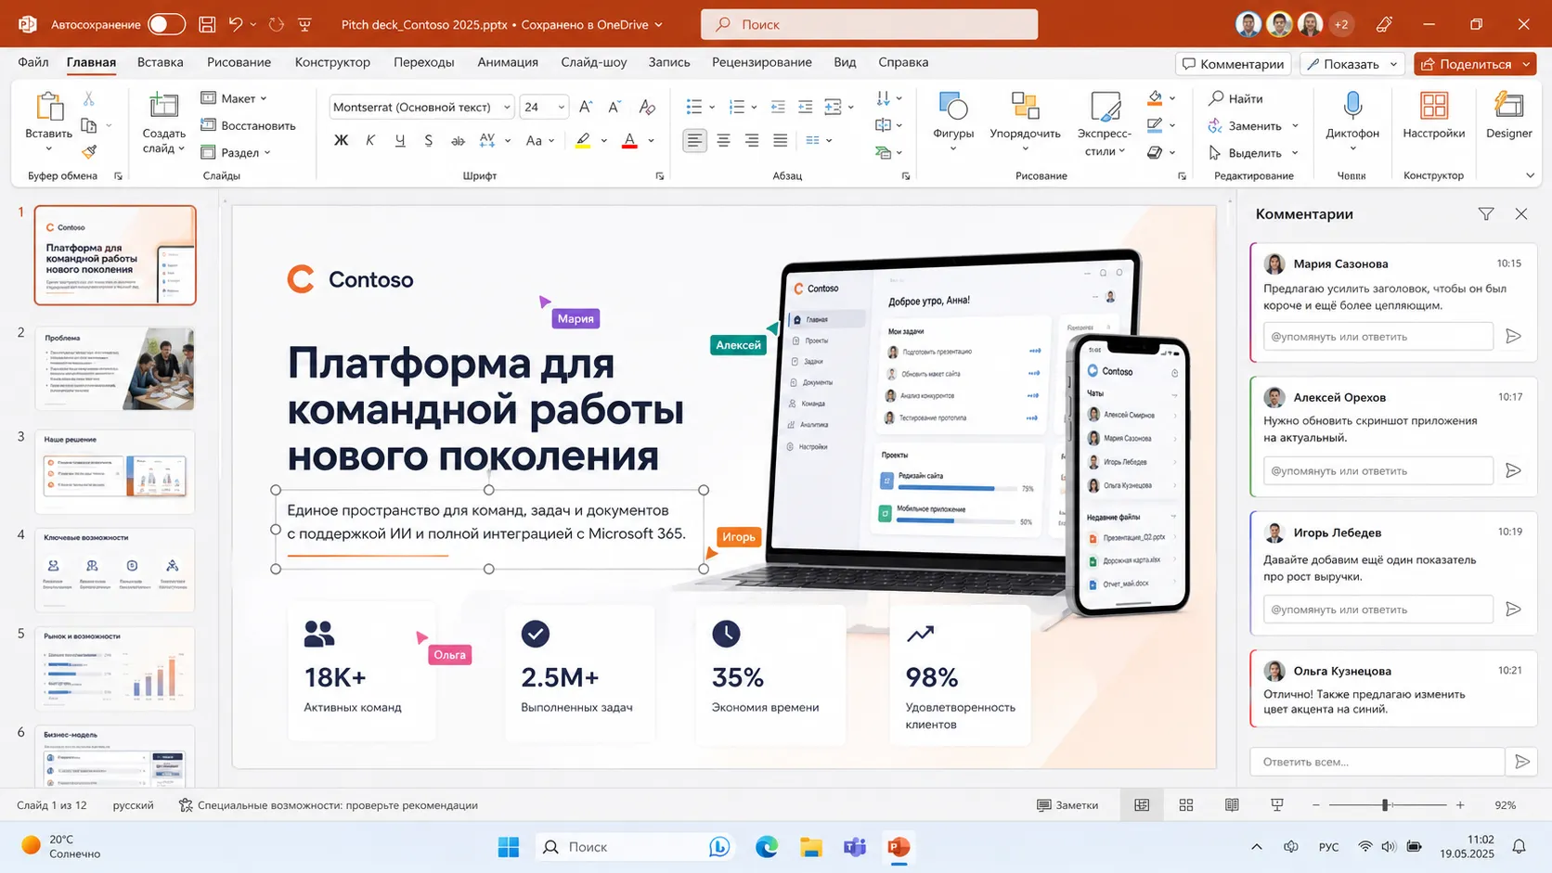Open the Настройки add-ins button
Screen dimensions: 1552x873
[x=1433, y=116]
